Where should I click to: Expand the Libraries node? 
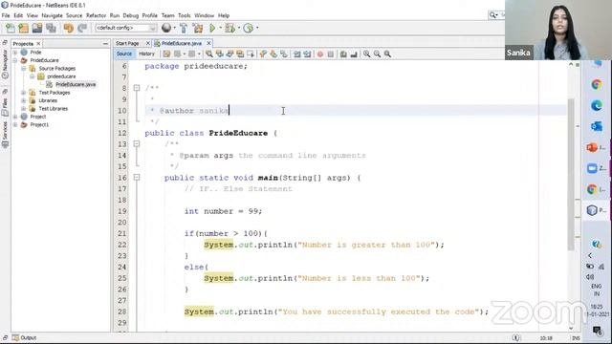pyautogui.click(x=23, y=100)
